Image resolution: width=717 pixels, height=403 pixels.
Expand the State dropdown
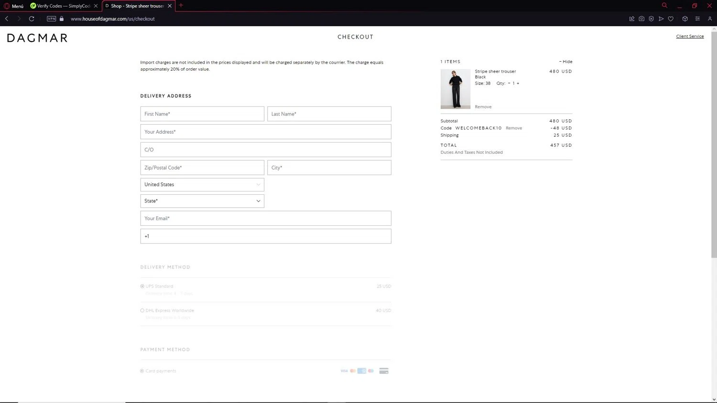point(202,201)
